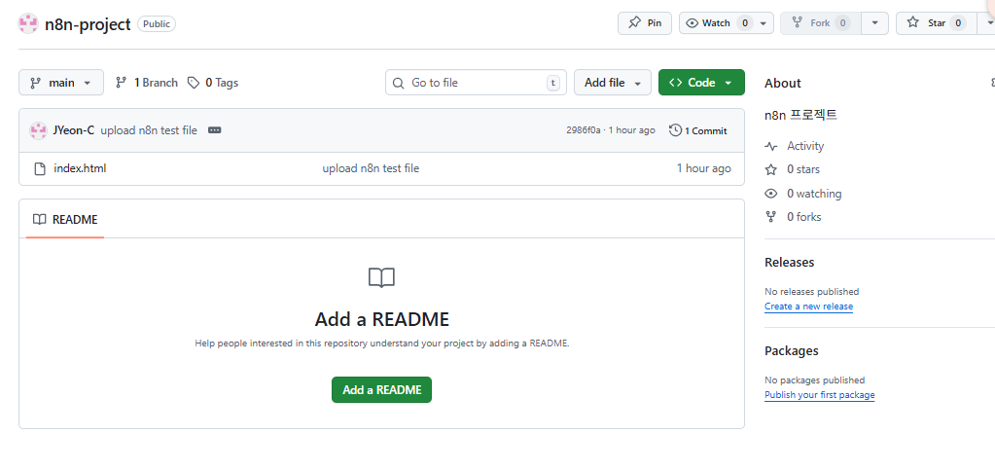Open the dropdown arrow next to Fork
The image size is (995, 470).
[x=875, y=23]
